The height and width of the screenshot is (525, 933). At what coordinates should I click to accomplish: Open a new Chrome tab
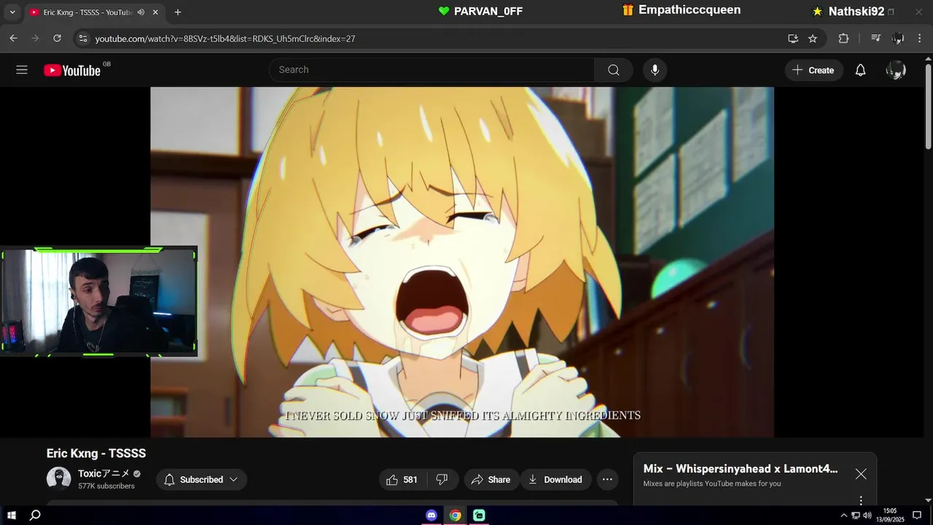coord(178,12)
